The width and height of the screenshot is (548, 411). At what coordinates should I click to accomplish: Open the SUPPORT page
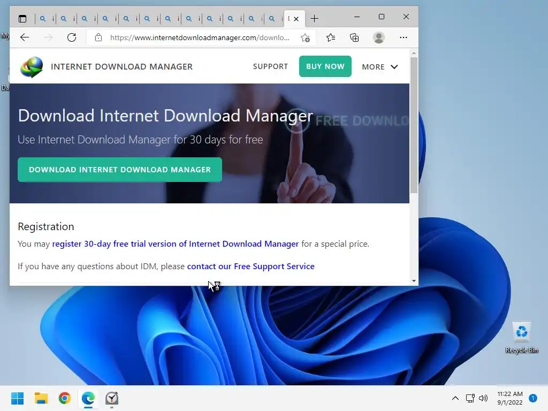point(270,66)
